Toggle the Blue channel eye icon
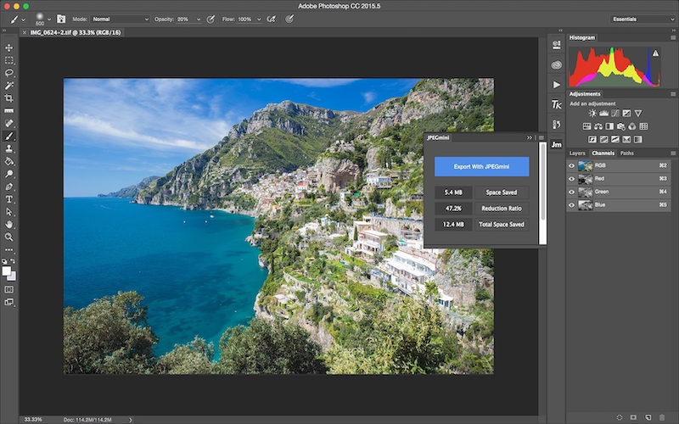The width and height of the screenshot is (679, 424). 571,204
